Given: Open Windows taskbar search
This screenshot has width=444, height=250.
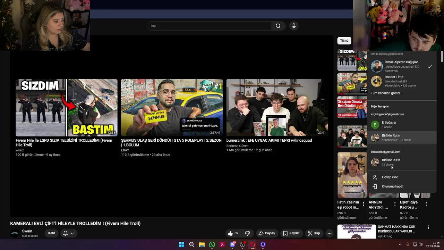Looking at the screenshot, I should coord(191,244).
